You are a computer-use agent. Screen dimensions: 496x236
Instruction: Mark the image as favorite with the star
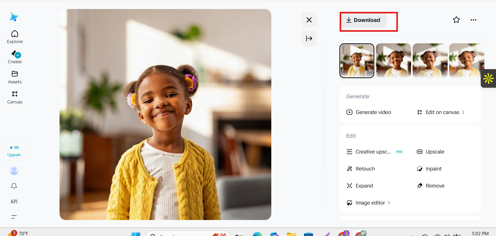tap(456, 20)
